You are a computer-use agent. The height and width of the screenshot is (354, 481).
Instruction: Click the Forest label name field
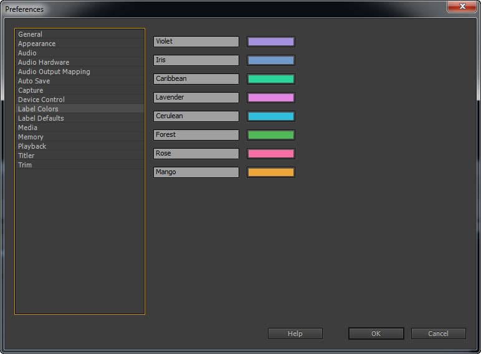[x=196, y=135]
